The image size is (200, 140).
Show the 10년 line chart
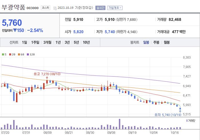tap(86, 42)
